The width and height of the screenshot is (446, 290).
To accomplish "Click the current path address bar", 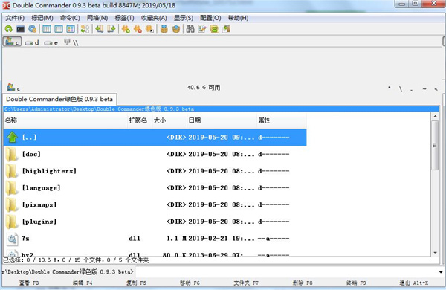I will point(222,109).
